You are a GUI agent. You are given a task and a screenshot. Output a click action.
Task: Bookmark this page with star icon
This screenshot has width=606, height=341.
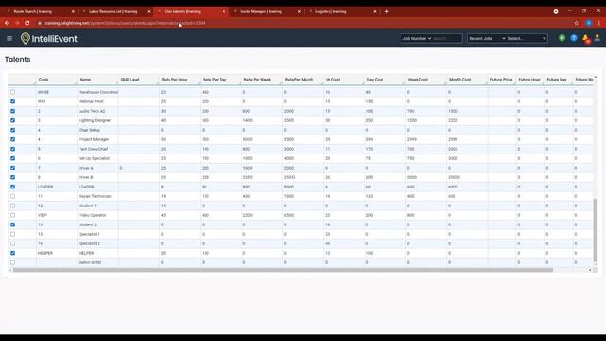click(x=577, y=23)
